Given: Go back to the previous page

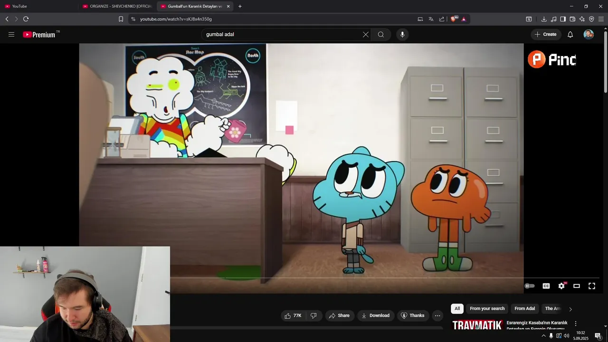Looking at the screenshot, I should point(7,19).
